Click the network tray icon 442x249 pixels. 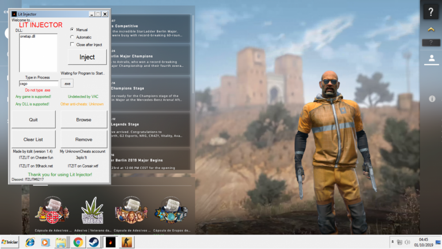pyautogui.click(x=400, y=242)
